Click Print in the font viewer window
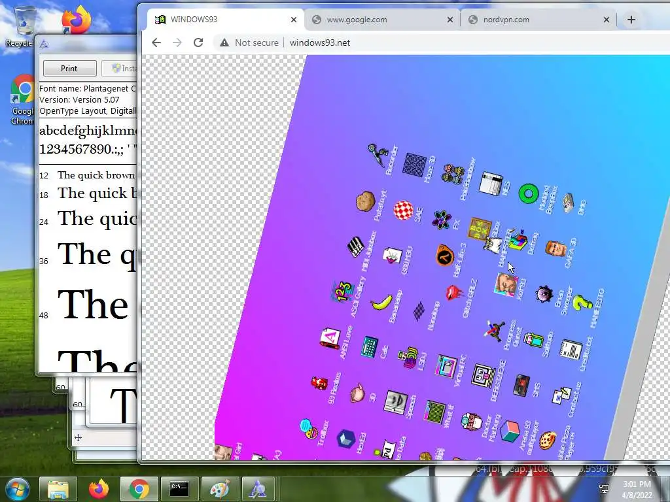Viewport: 670px width, 502px height. pyautogui.click(x=69, y=68)
